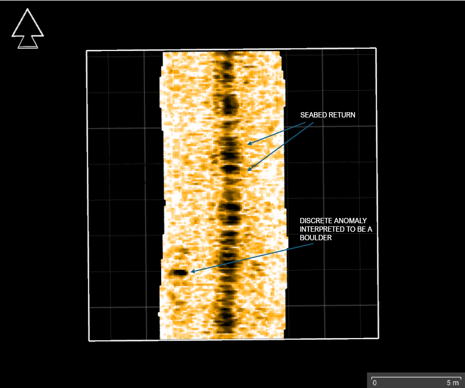Click the 5 m scale bar
Viewport: 465px width, 388px height.
(x=416, y=381)
